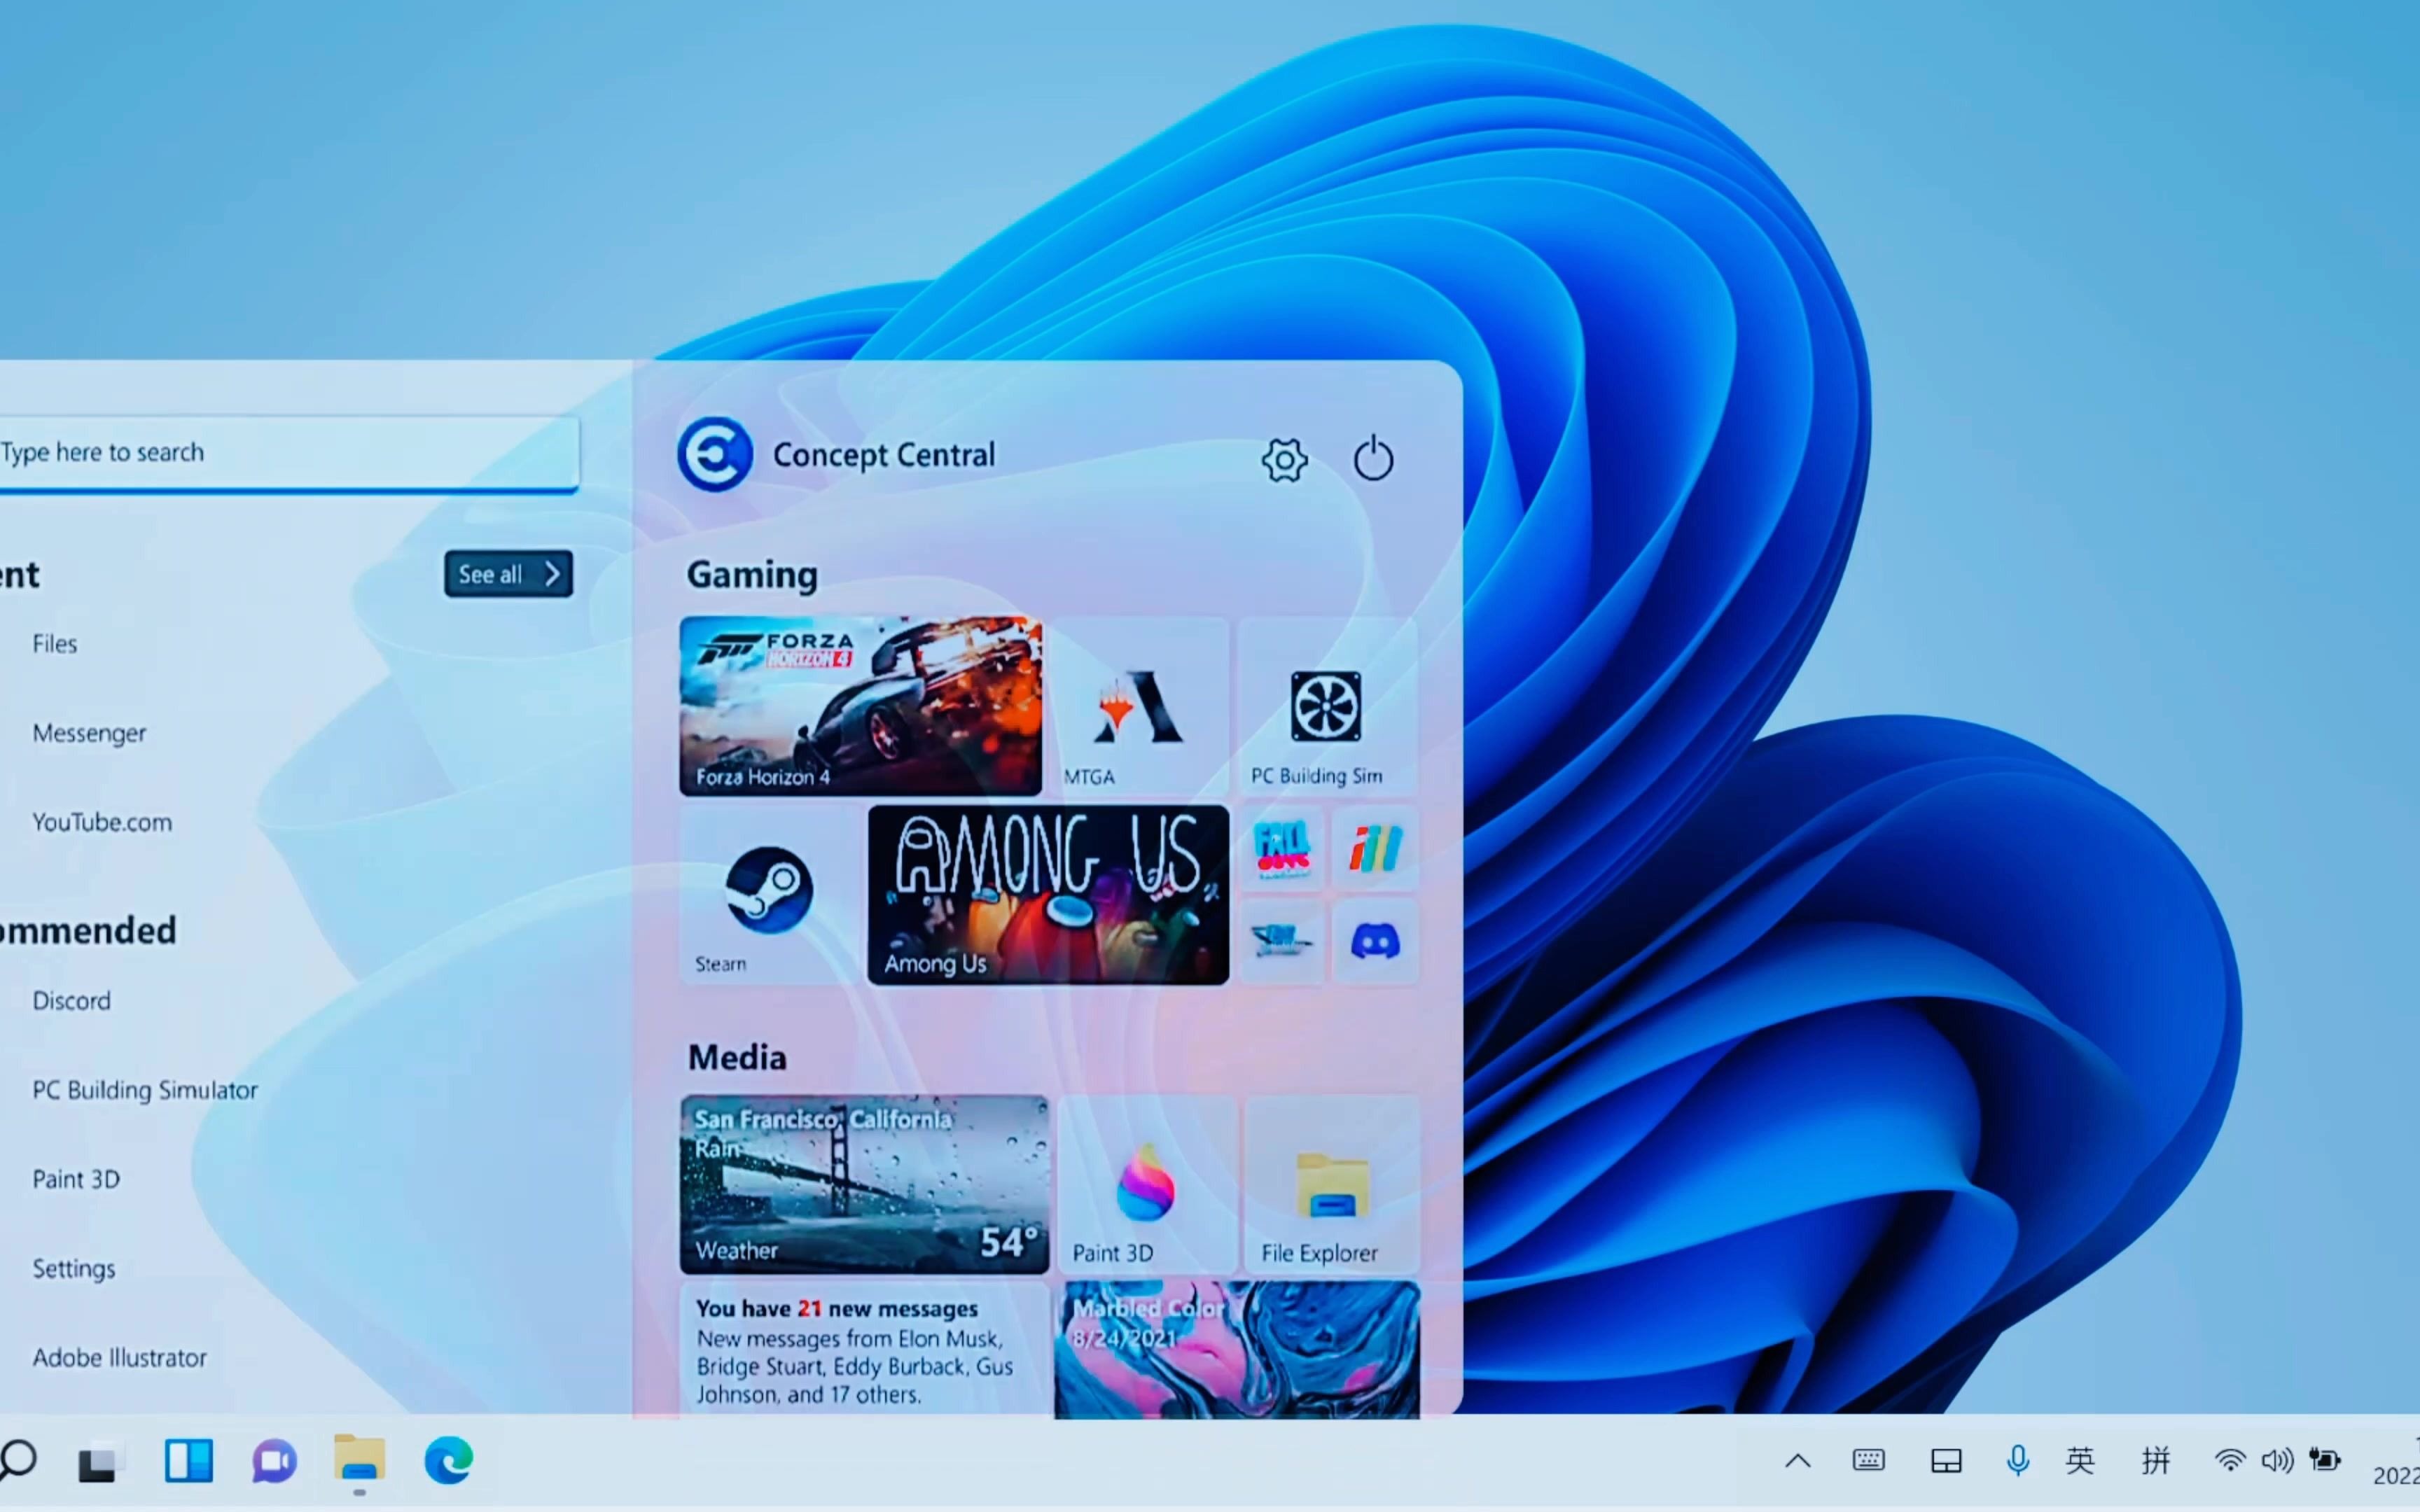Switch the 英 input language indicator
Screen dimensions: 2420x1512
point(2080,1461)
